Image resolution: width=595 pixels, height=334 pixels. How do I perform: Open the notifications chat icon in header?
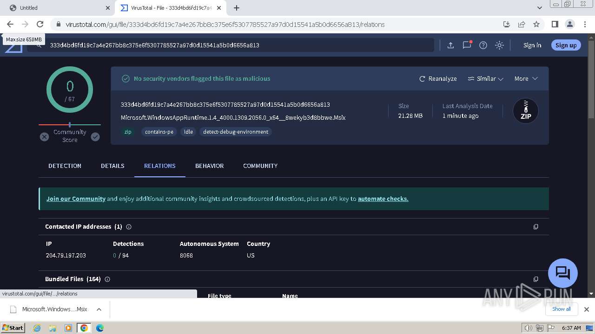(x=467, y=45)
